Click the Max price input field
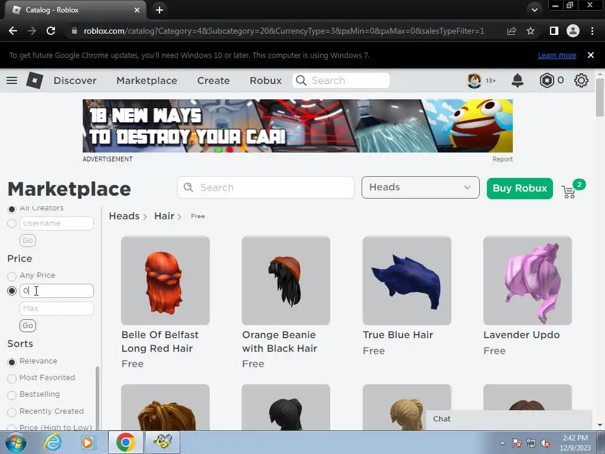This screenshot has height=454, width=605. [56, 309]
